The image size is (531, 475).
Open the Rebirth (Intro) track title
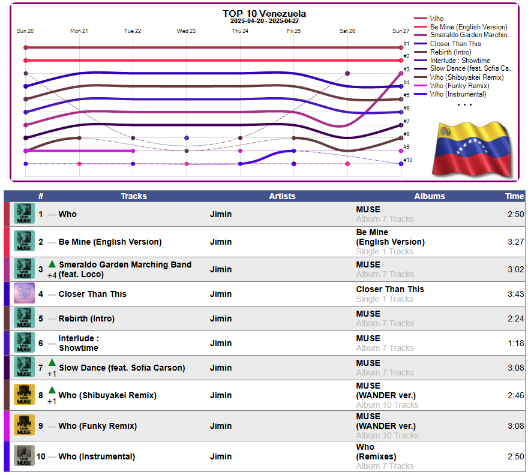click(x=86, y=318)
